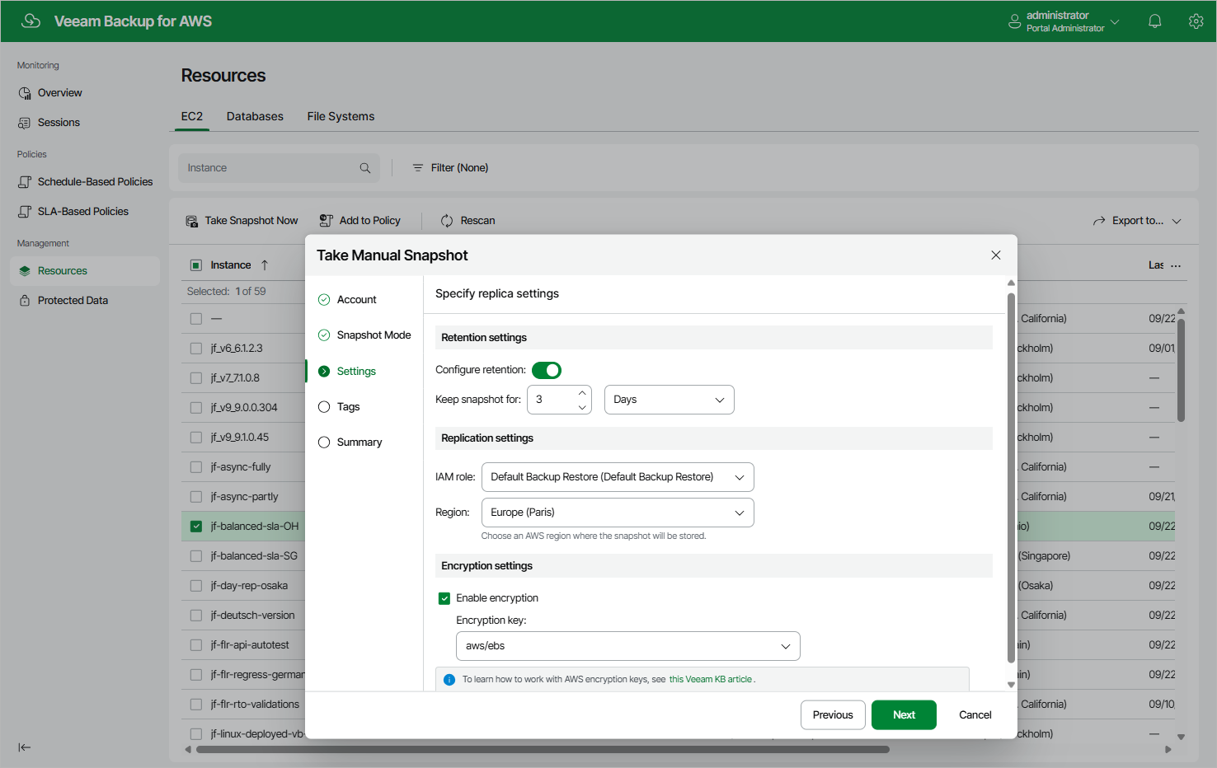1217x768 pixels.
Task: Open the Days retention unit dropdown
Action: pyautogui.click(x=670, y=400)
